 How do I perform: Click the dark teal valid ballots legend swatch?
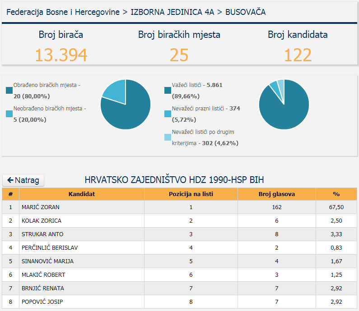[168, 91]
